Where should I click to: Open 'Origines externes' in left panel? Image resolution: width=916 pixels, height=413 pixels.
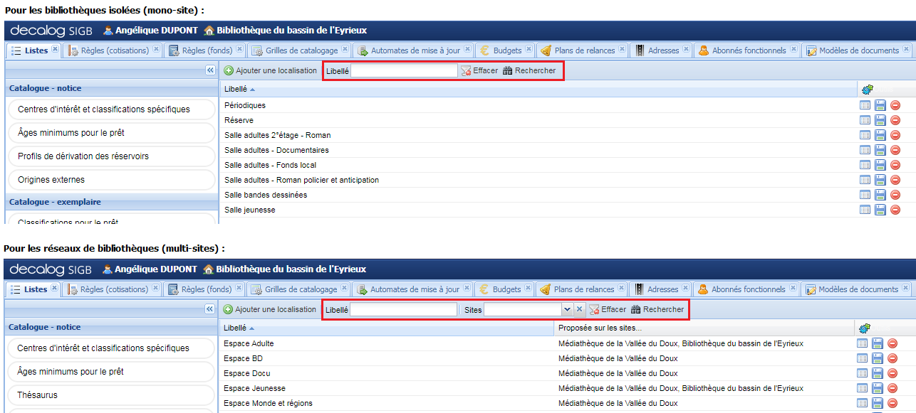(x=110, y=180)
